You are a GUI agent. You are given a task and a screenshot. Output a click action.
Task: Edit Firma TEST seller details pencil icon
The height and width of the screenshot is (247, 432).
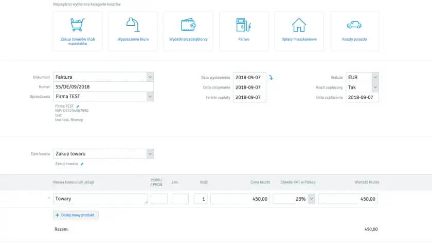pyautogui.click(x=78, y=107)
